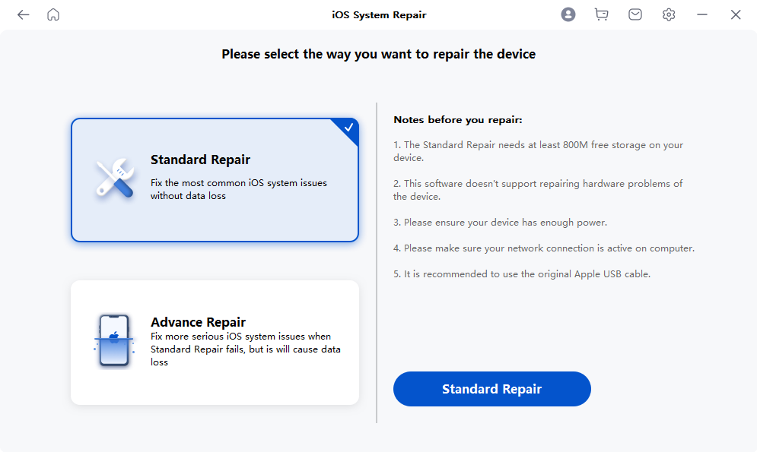Go back using the left arrow

coord(24,14)
